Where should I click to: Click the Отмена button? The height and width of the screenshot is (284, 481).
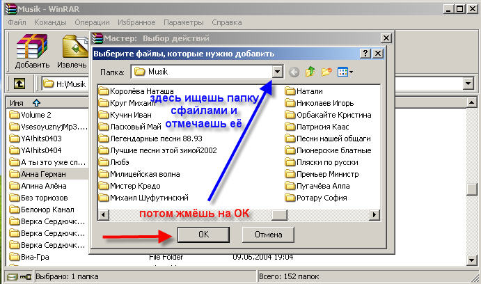point(268,235)
